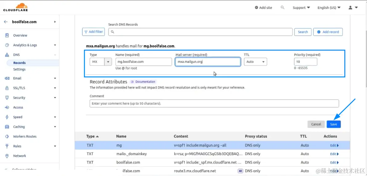Expand the boolfalse.com site switcher arrow
The width and height of the screenshot is (367, 176).
coord(55,22)
